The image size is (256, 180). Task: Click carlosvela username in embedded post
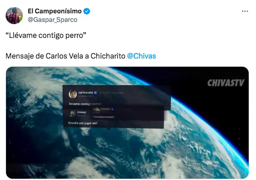[86, 93]
